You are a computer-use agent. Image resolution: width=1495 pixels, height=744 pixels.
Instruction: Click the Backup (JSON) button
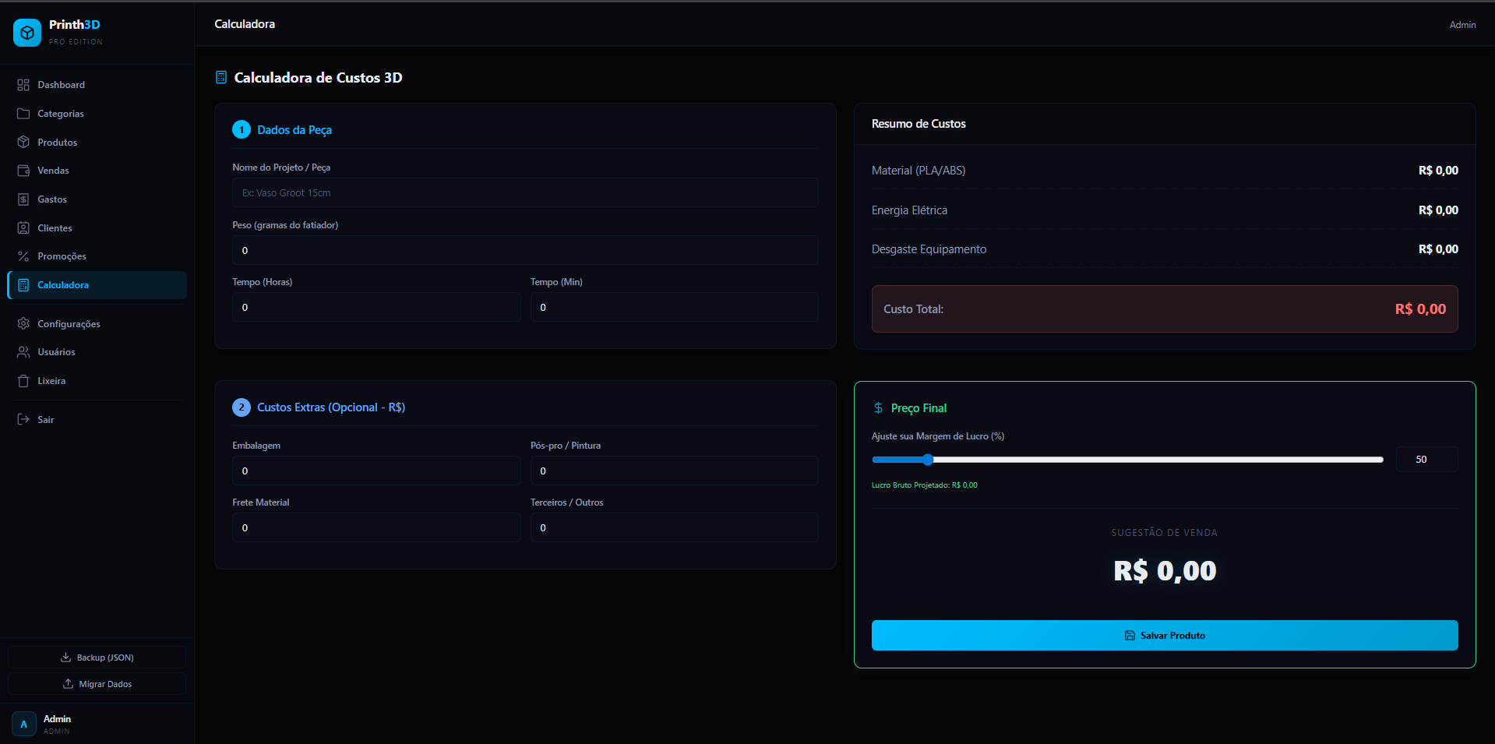(97, 658)
